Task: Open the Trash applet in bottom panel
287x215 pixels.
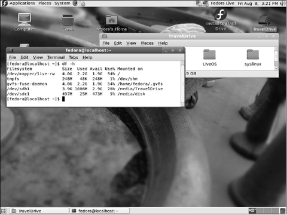Action: coord(283,211)
